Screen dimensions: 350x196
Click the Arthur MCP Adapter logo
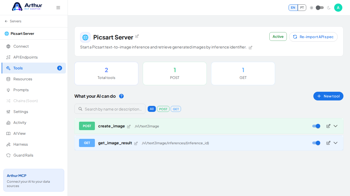point(27,7)
